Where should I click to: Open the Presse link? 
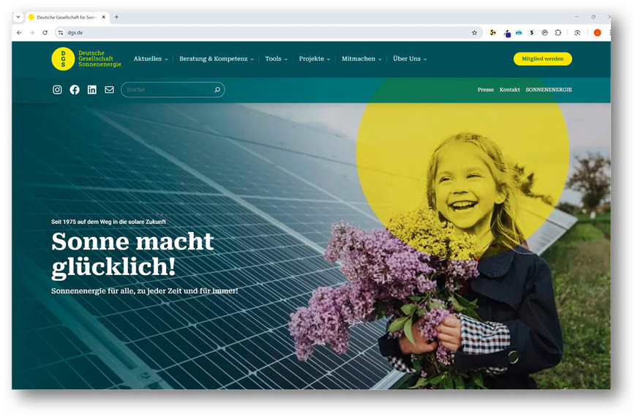point(485,90)
